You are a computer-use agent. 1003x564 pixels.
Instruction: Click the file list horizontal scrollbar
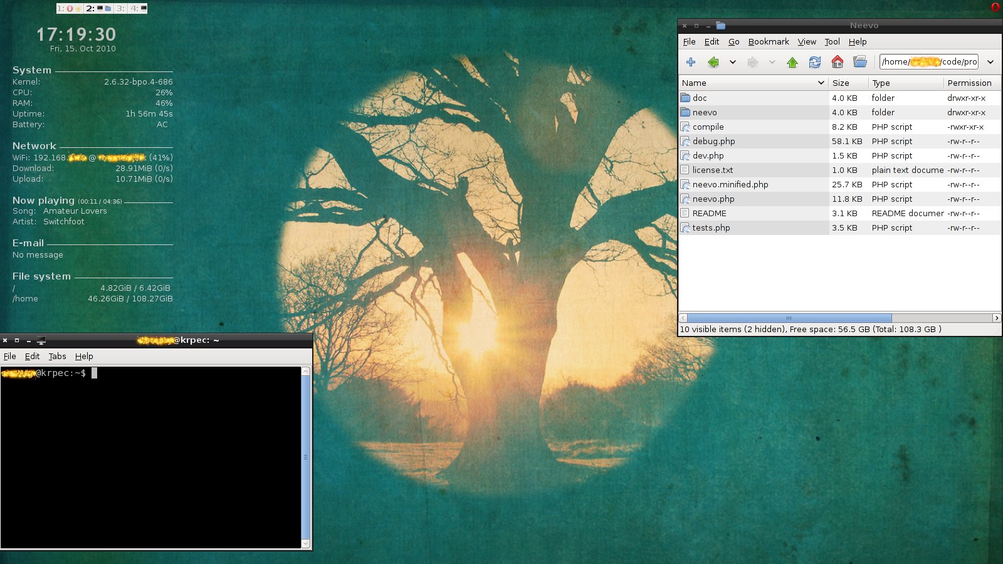(x=789, y=318)
